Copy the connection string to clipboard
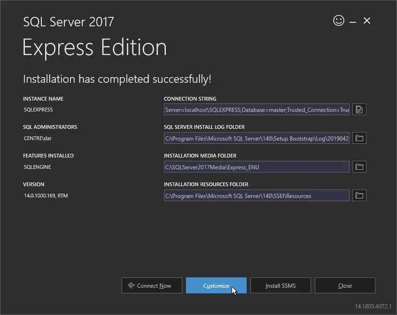 359,110
